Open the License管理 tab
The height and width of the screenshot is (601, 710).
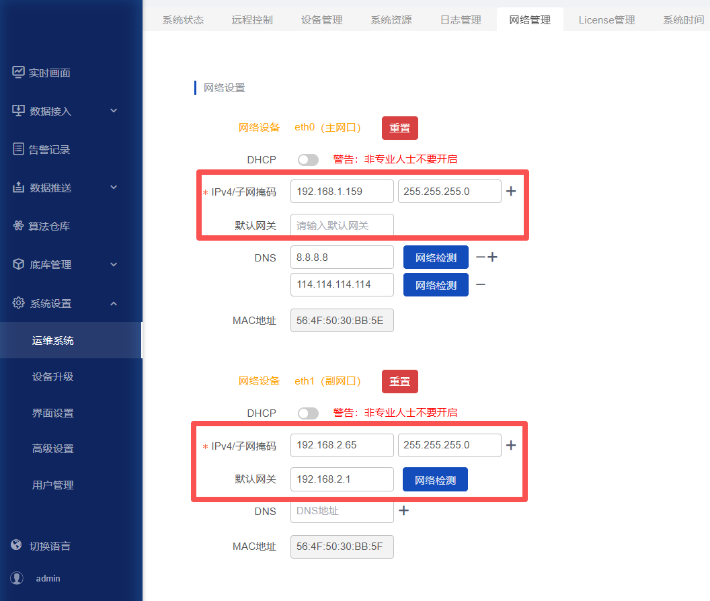[x=606, y=19]
